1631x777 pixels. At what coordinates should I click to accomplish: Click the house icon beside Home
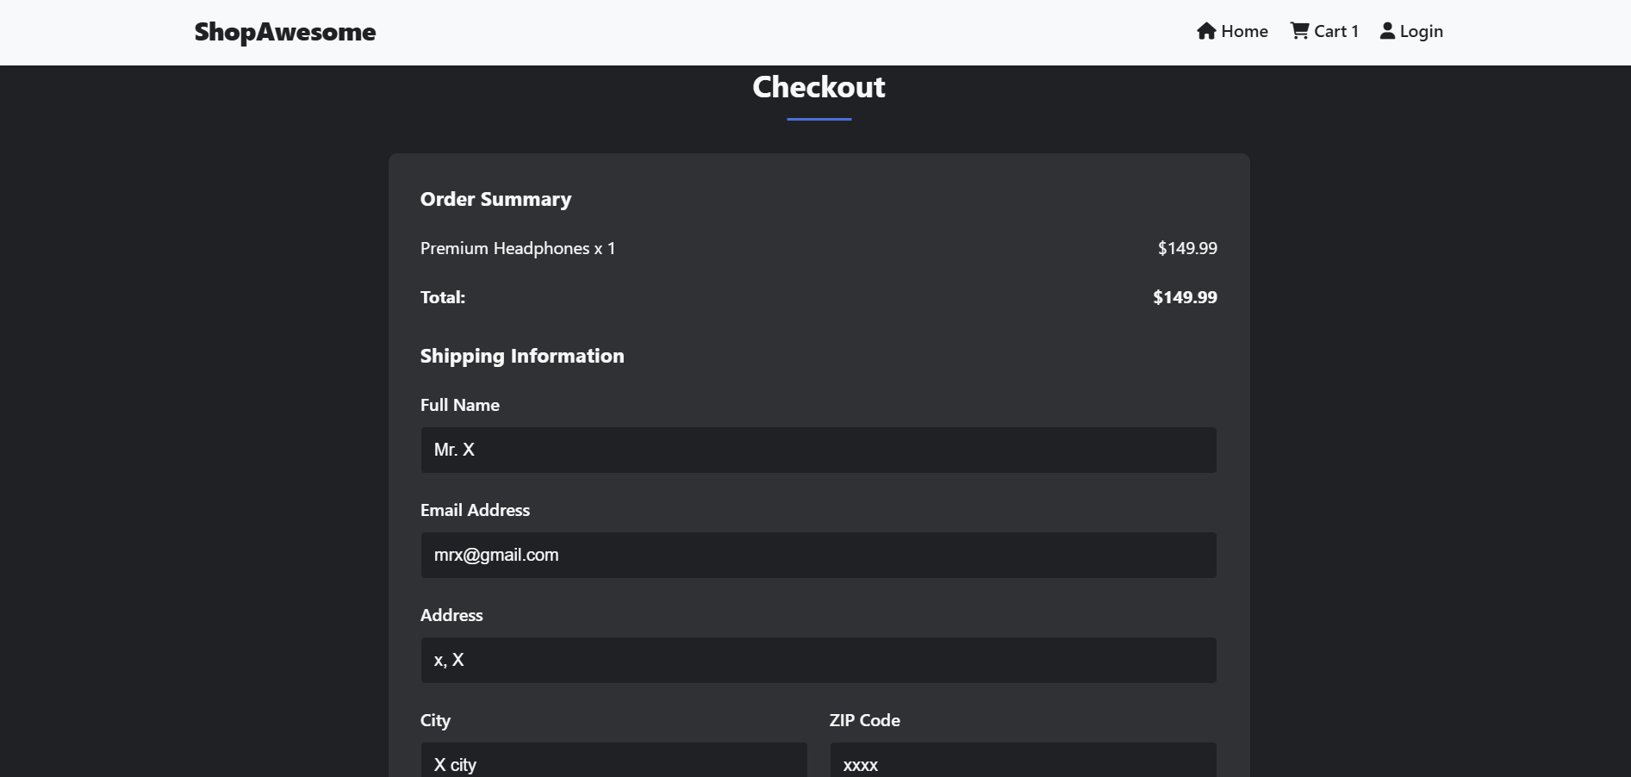click(x=1206, y=31)
